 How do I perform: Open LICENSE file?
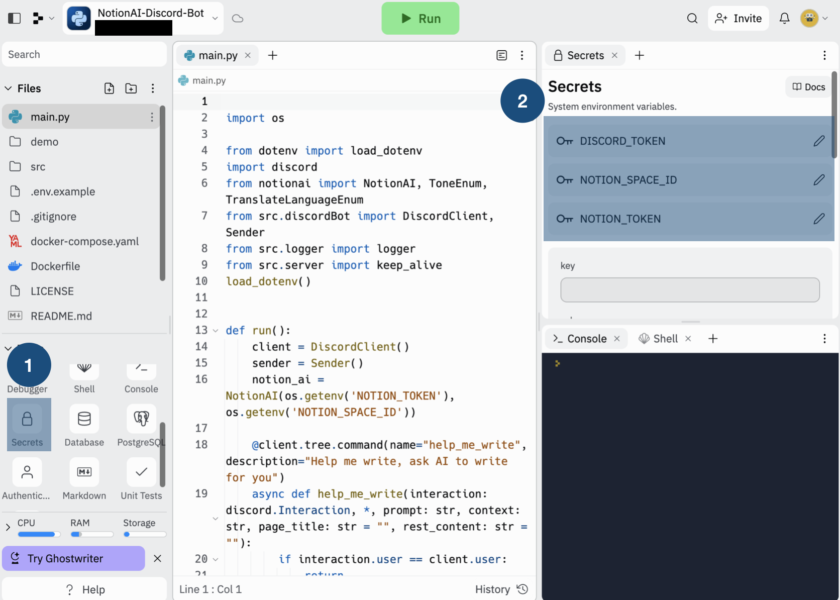(81, 291)
